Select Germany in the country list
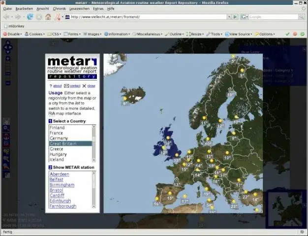 (70, 138)
